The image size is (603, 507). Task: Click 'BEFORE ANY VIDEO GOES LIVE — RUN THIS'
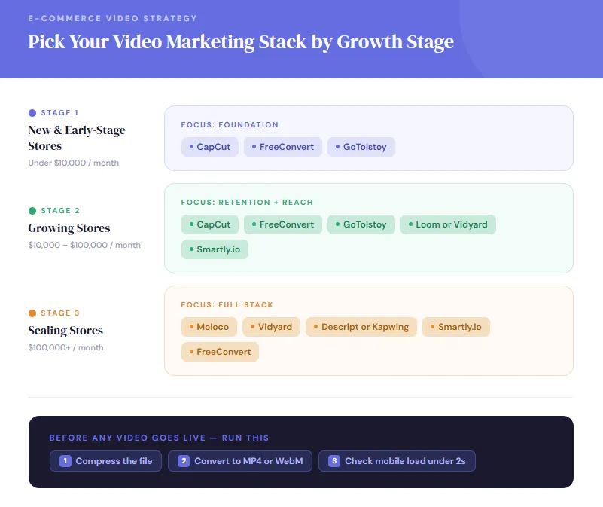click(159, 438)
